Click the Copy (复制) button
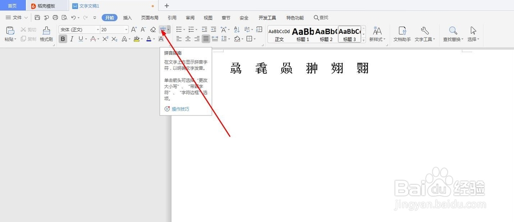Image resolution: width=514 pixels, height=222 pixels. coord(28,39)
